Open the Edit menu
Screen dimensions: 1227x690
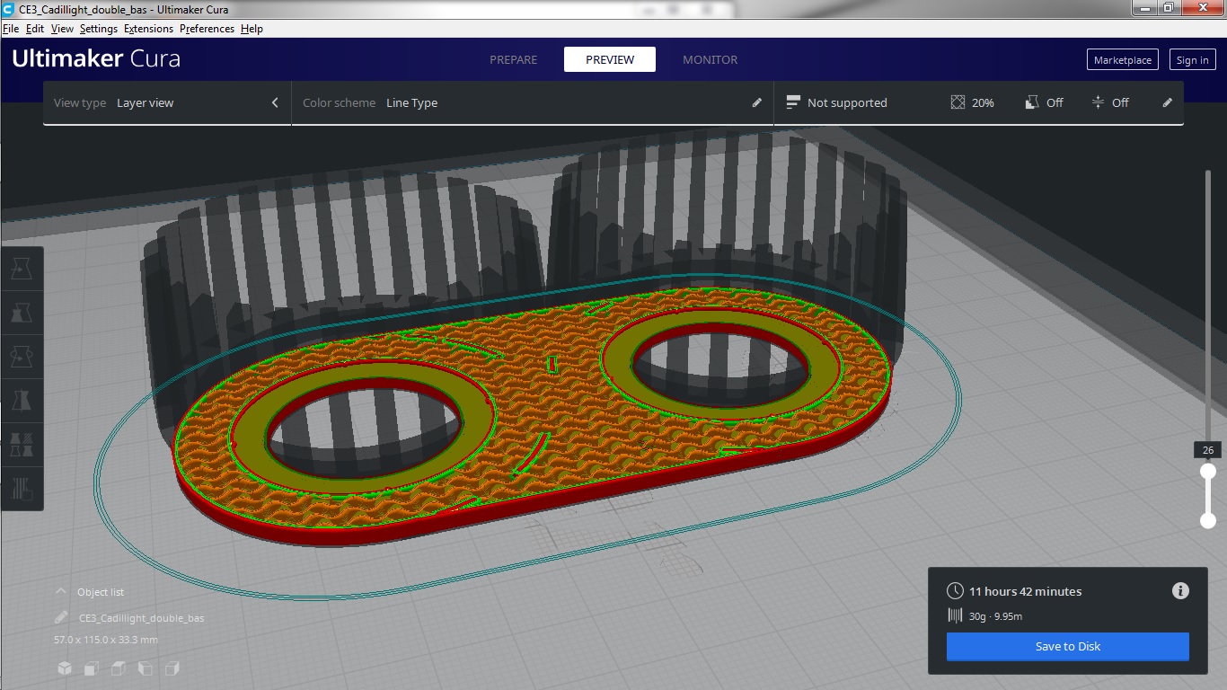coord(35,29)
